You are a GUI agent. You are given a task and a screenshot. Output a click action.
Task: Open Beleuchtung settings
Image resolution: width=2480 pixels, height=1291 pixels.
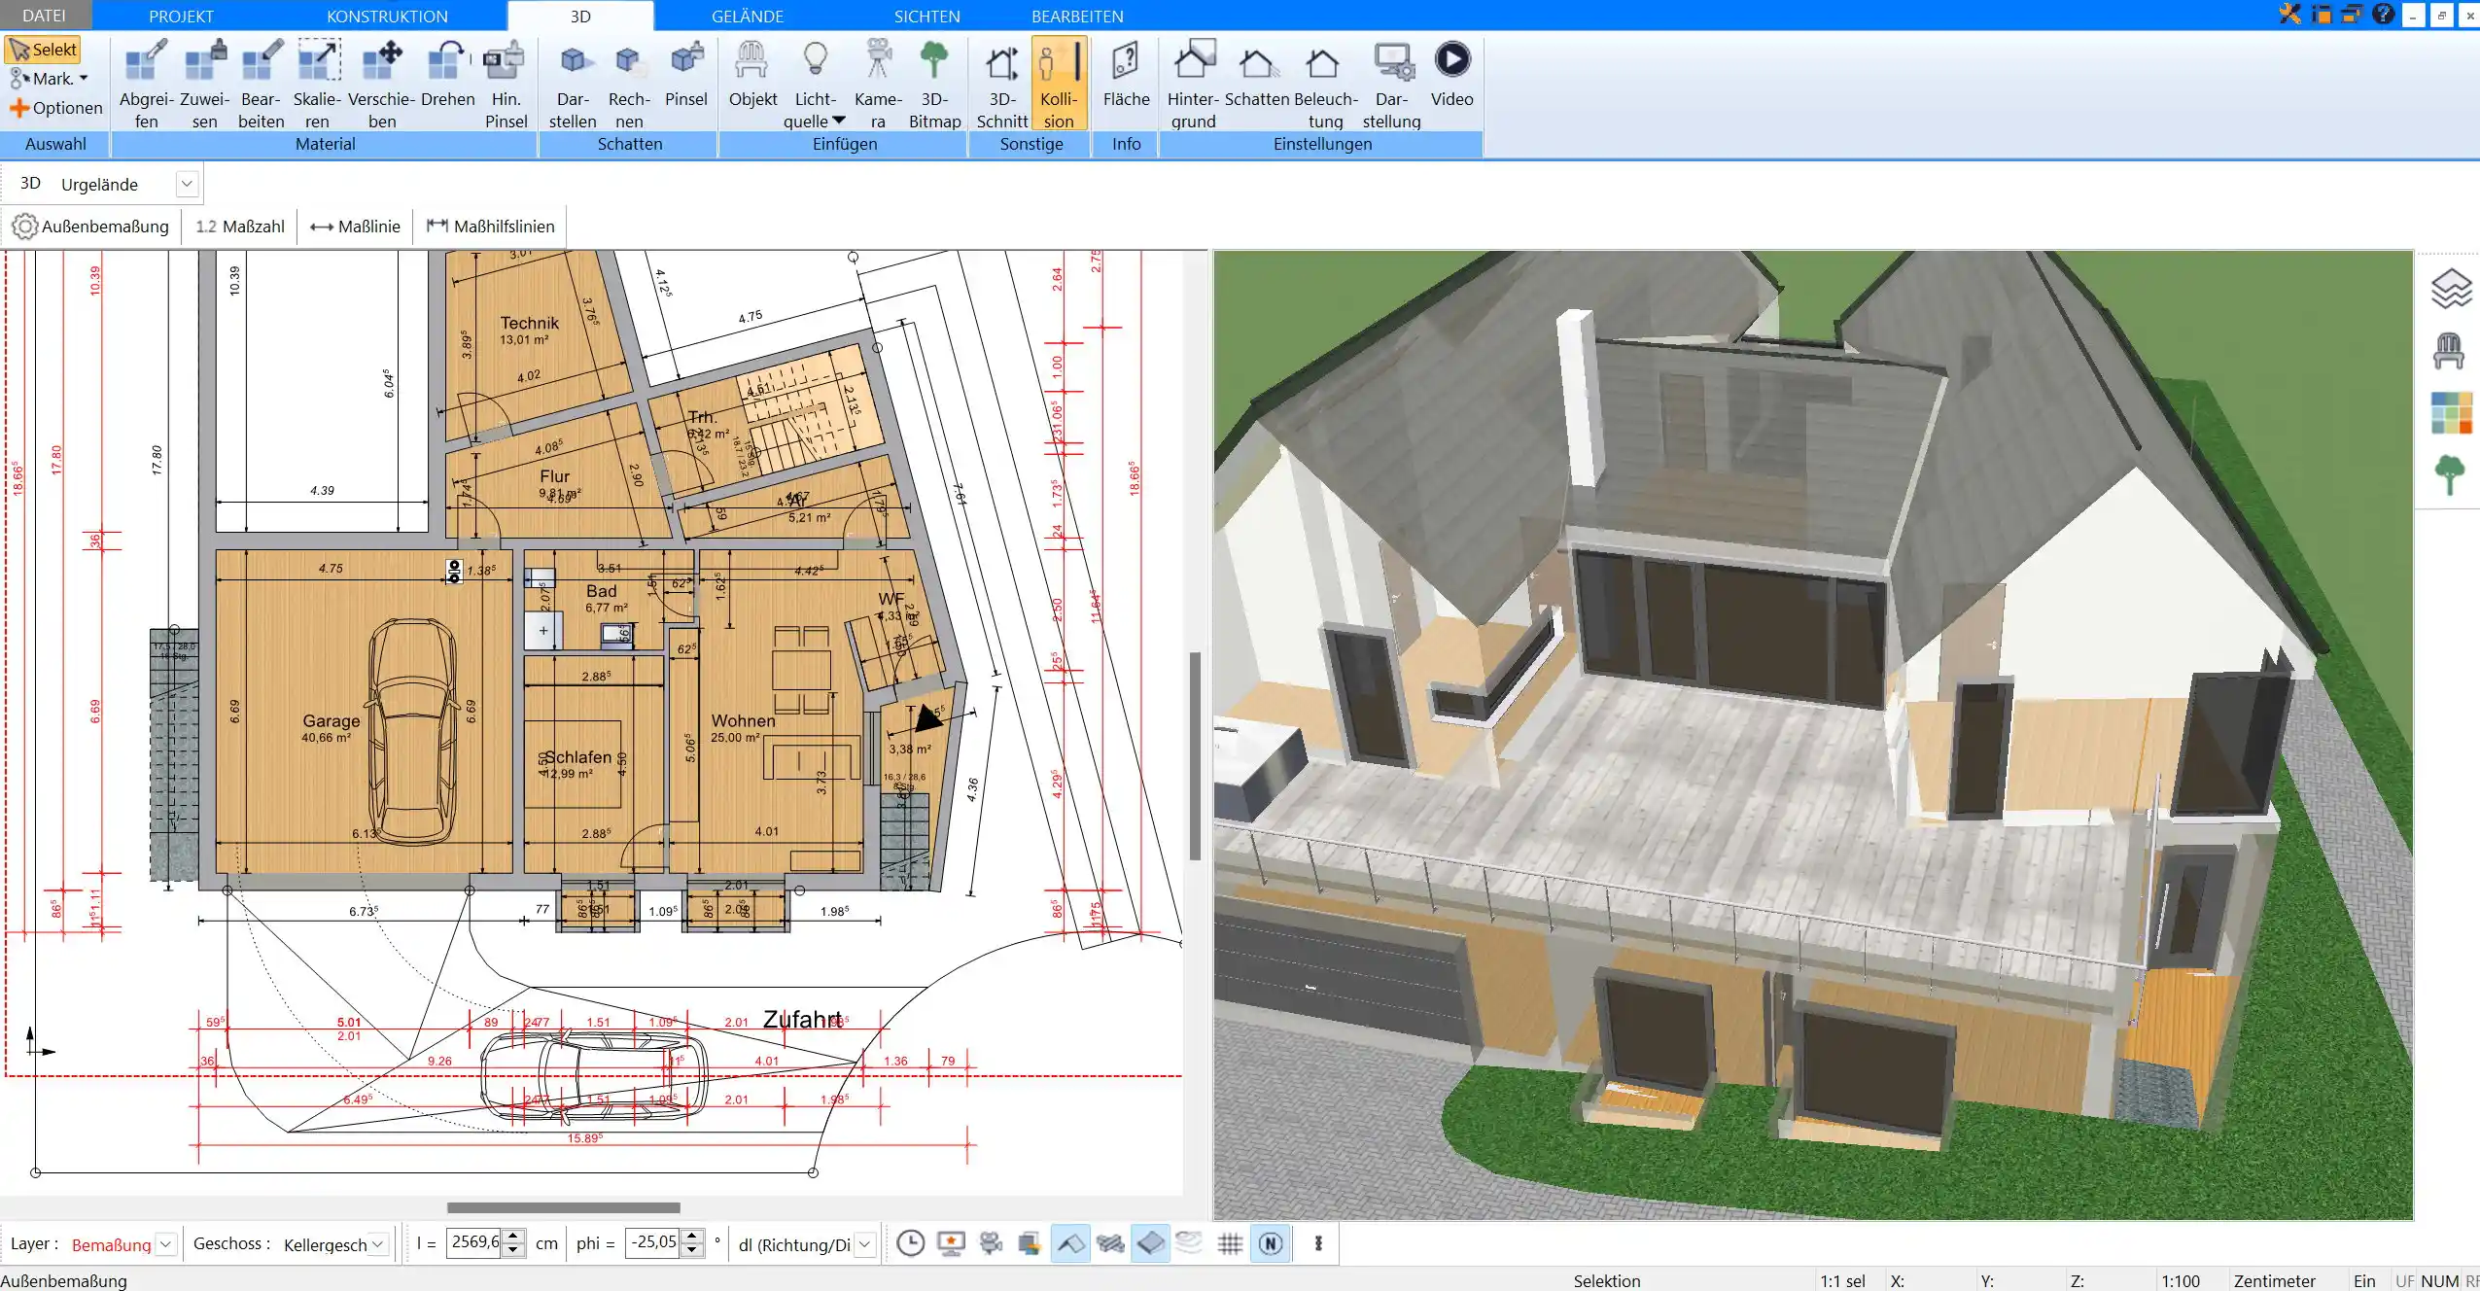point(1325,85)
